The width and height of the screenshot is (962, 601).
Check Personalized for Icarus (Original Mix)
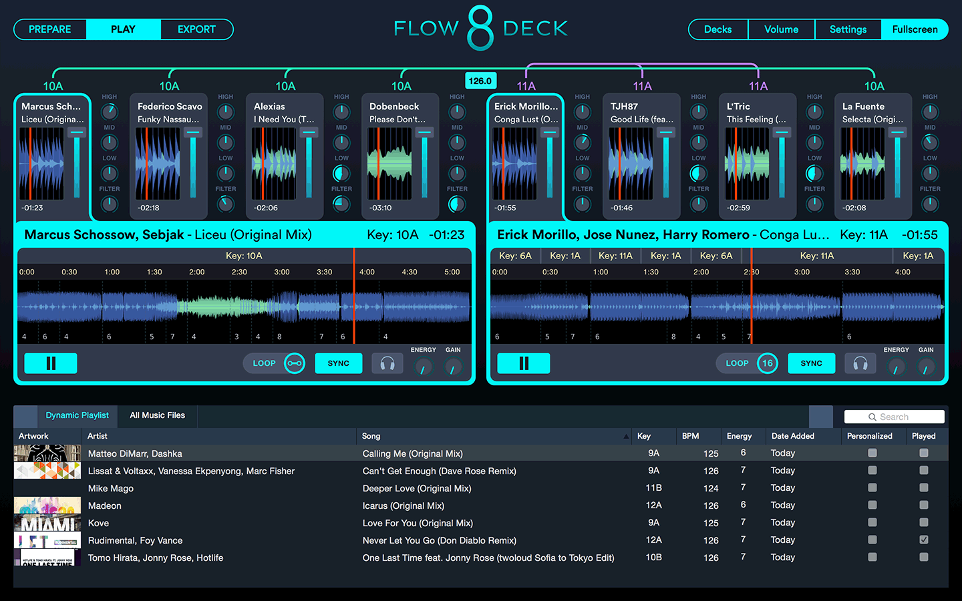click(x=872, y=505)
